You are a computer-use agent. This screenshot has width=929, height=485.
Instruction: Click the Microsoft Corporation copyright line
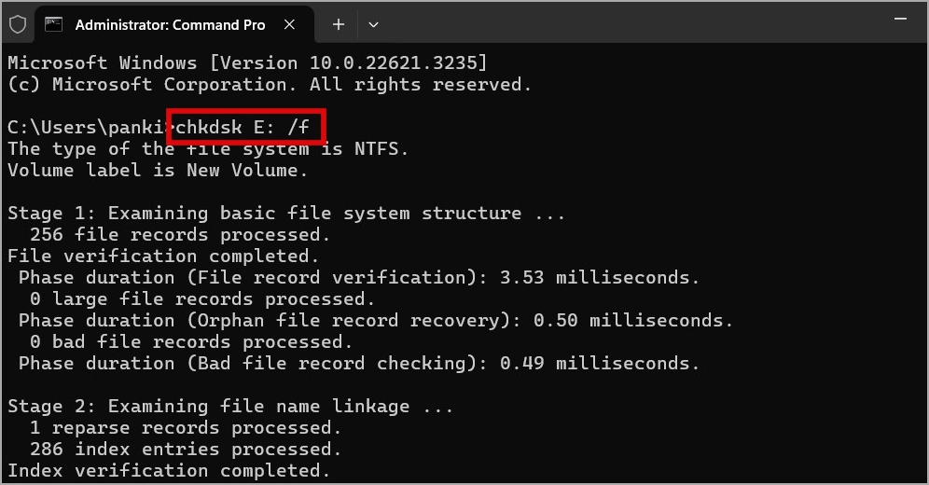pos(270,85)
